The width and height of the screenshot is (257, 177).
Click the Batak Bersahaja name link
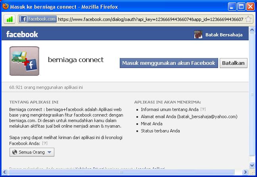(224, 35)
